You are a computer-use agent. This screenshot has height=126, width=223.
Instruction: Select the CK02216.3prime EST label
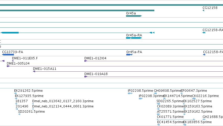click(x=205, y=96)
